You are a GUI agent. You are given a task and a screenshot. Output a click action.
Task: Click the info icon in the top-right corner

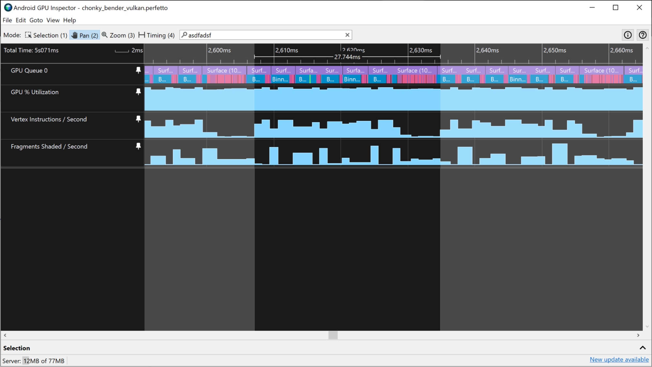[627, 35]
